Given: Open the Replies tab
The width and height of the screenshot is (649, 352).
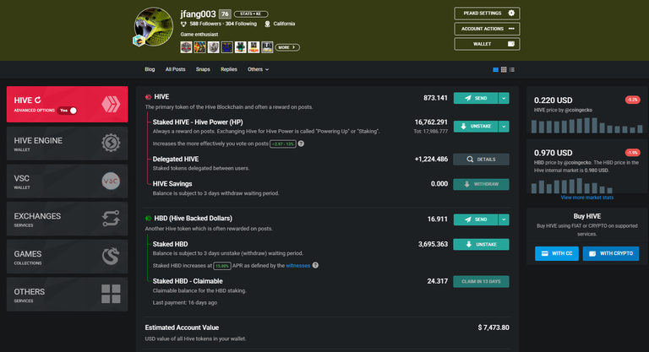Looking at the screenshot, I should click(x=229, y=69).
